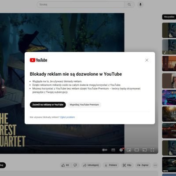Toggle the autoplay switch in player
The width and height of the screenshot is (176, 176).
point(105,150)
